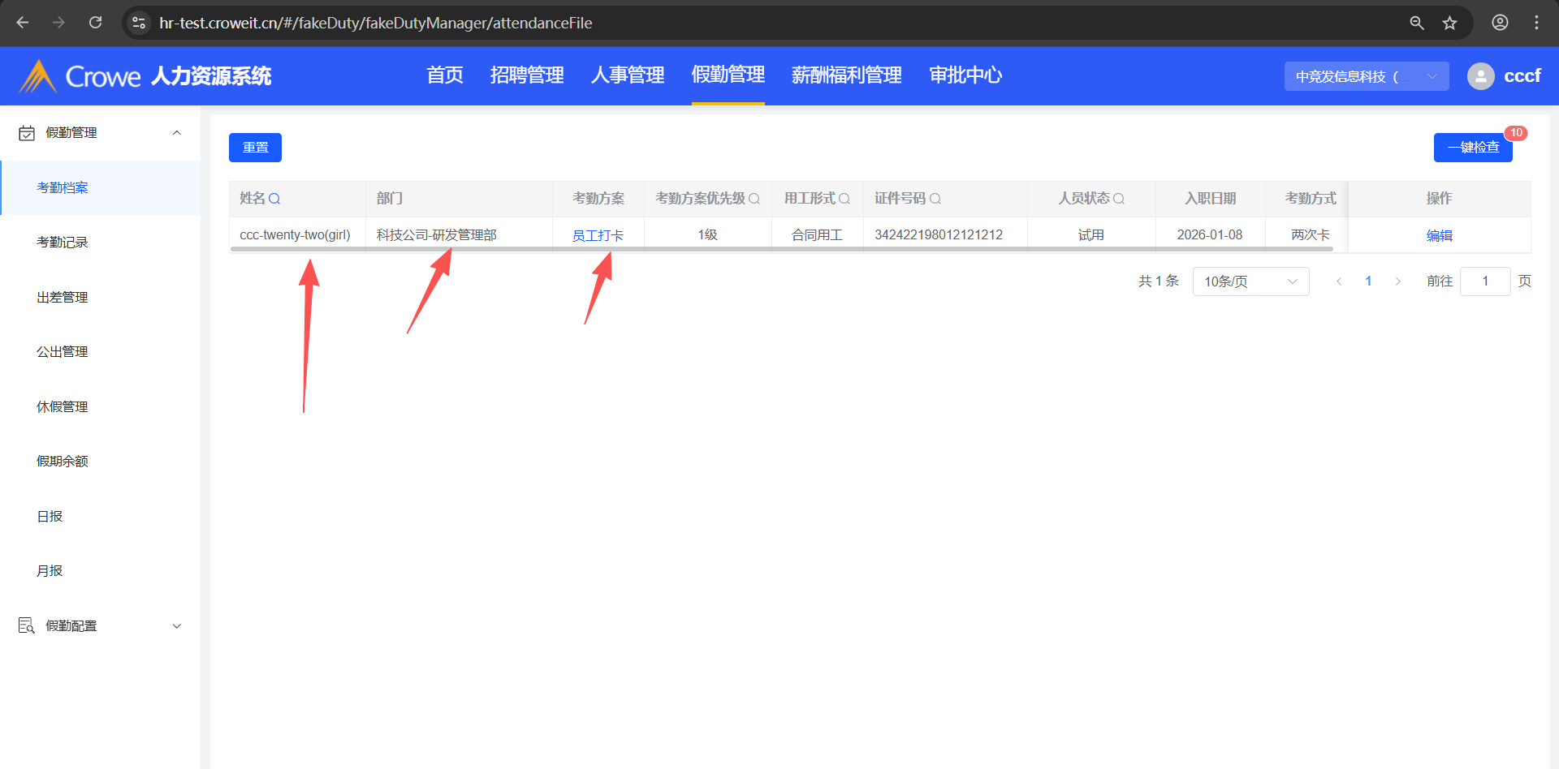Viewport: 1559px width, 769px height.
Task: Collapse the 假勤管理 sidebar section
Action: (x=177, y=133)
